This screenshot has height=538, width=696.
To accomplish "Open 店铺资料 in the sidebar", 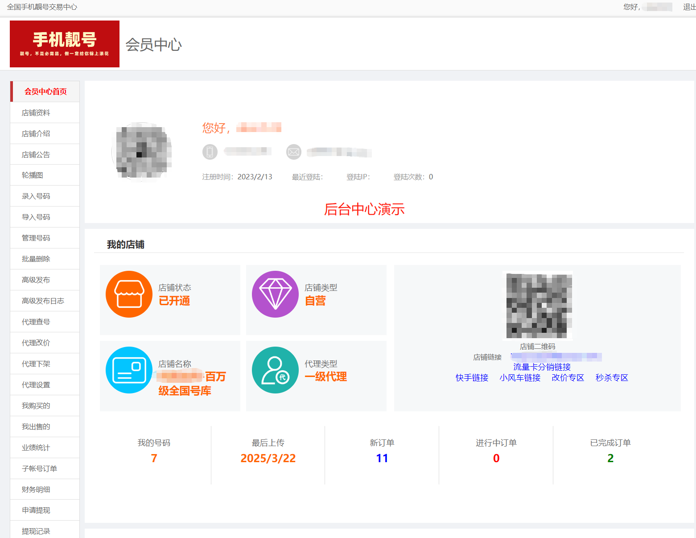I will pyautogui.click(x=36, y=113).
